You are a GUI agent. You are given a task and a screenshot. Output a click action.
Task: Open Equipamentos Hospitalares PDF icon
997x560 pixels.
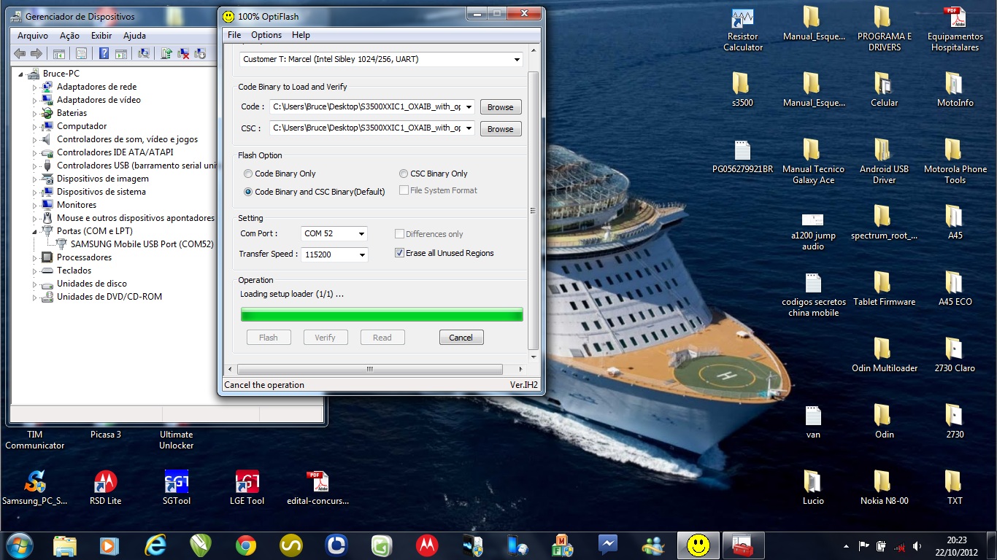(955, 30)
